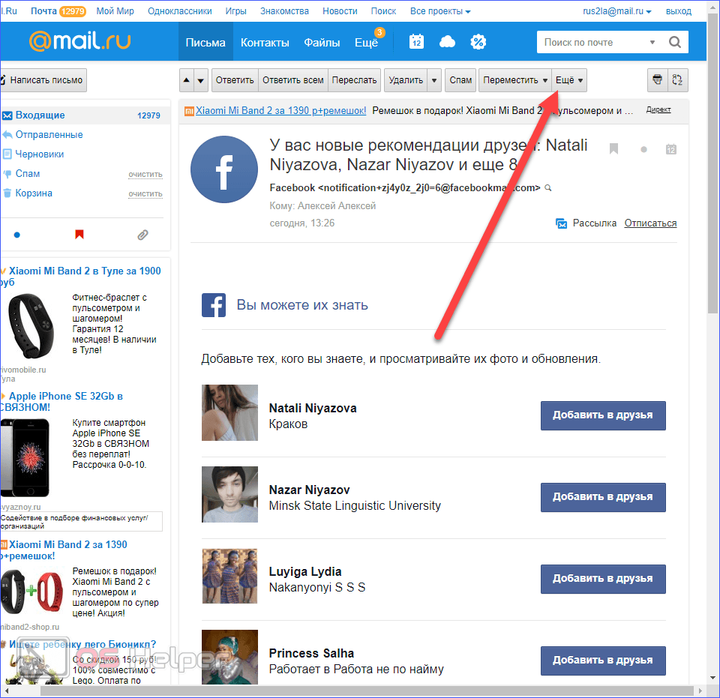Expand Все проекты menu
720x698 pixels.
point(440,11)
